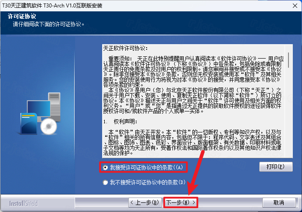Click the scrollbar track below the thumb

click(291, 114)
